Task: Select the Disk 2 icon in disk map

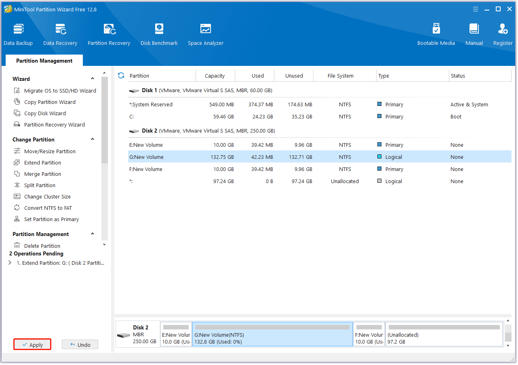Action: (x=123, y=335)
